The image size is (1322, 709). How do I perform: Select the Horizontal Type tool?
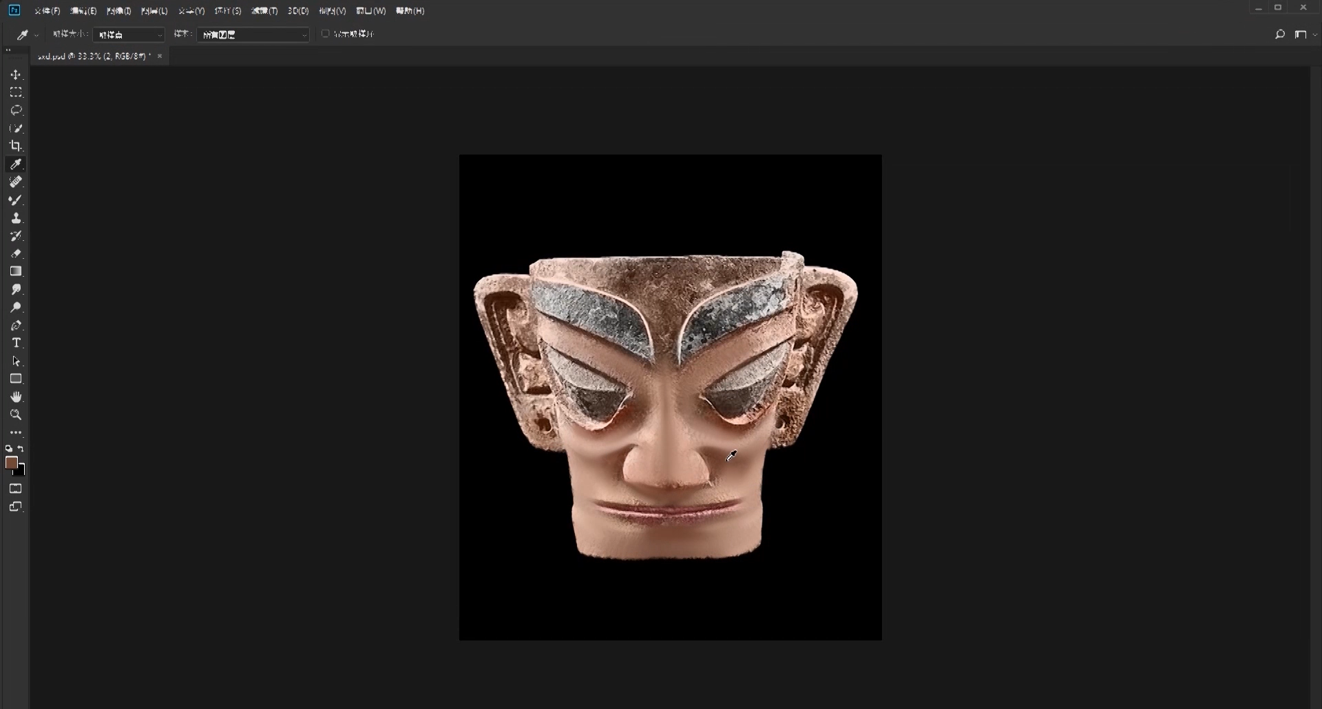(x=16, y=343)
